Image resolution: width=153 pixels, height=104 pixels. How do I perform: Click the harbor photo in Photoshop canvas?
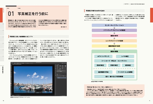(33, 80)
